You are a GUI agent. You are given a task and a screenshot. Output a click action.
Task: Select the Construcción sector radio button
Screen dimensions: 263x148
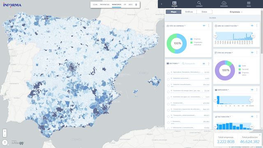[x=168, y=104]
